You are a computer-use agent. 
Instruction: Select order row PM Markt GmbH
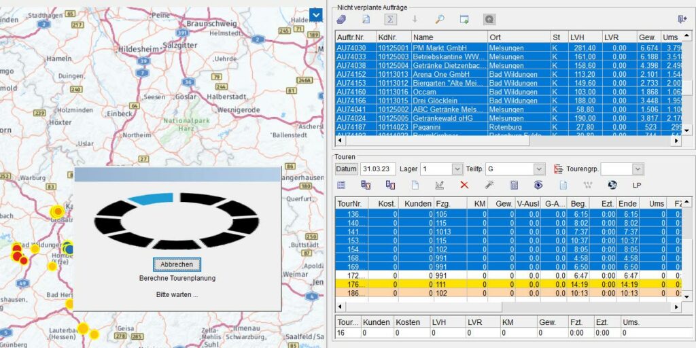pos(449,48)
